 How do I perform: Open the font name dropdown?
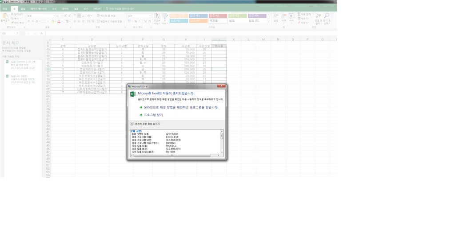[x=54, y=16]
